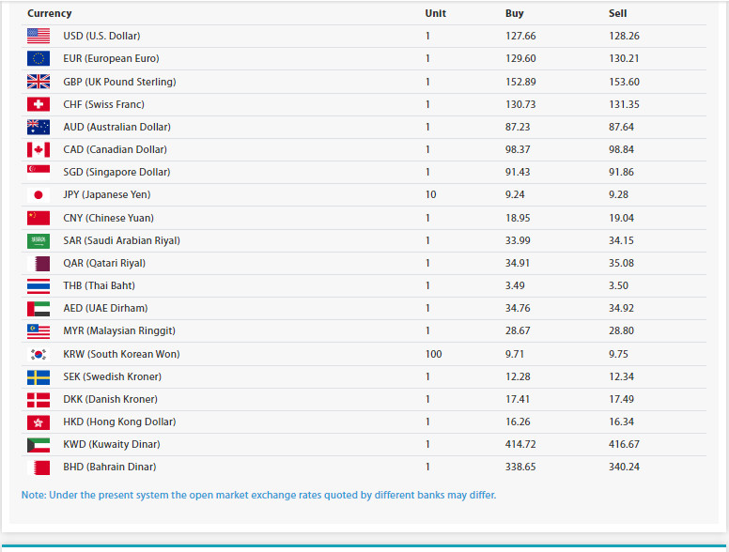Select the USD (U.S. Dollar) label

tap(101, 36)
